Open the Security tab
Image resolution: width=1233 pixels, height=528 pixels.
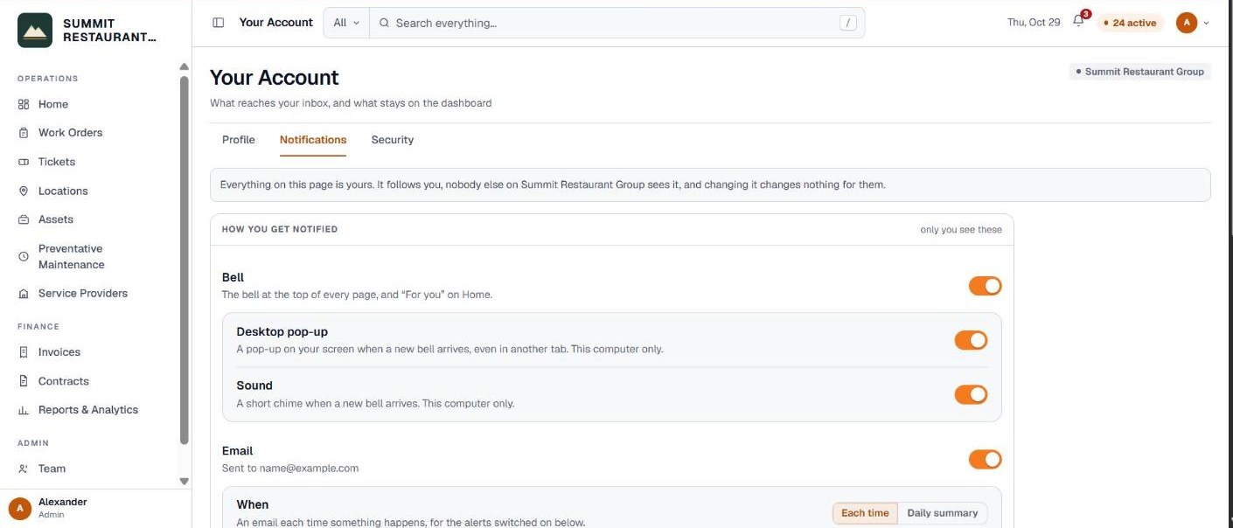click(x=393, y=140)
